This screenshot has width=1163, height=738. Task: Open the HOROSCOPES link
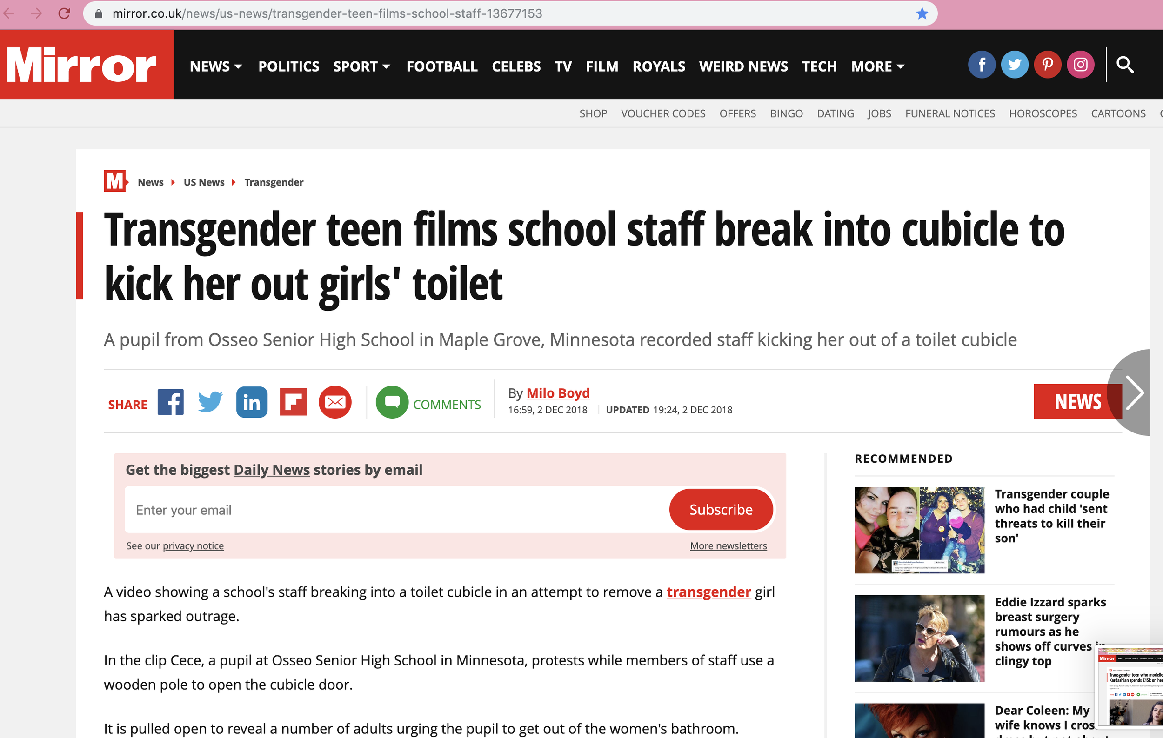pyautogui.click(x=1043, y=113)
